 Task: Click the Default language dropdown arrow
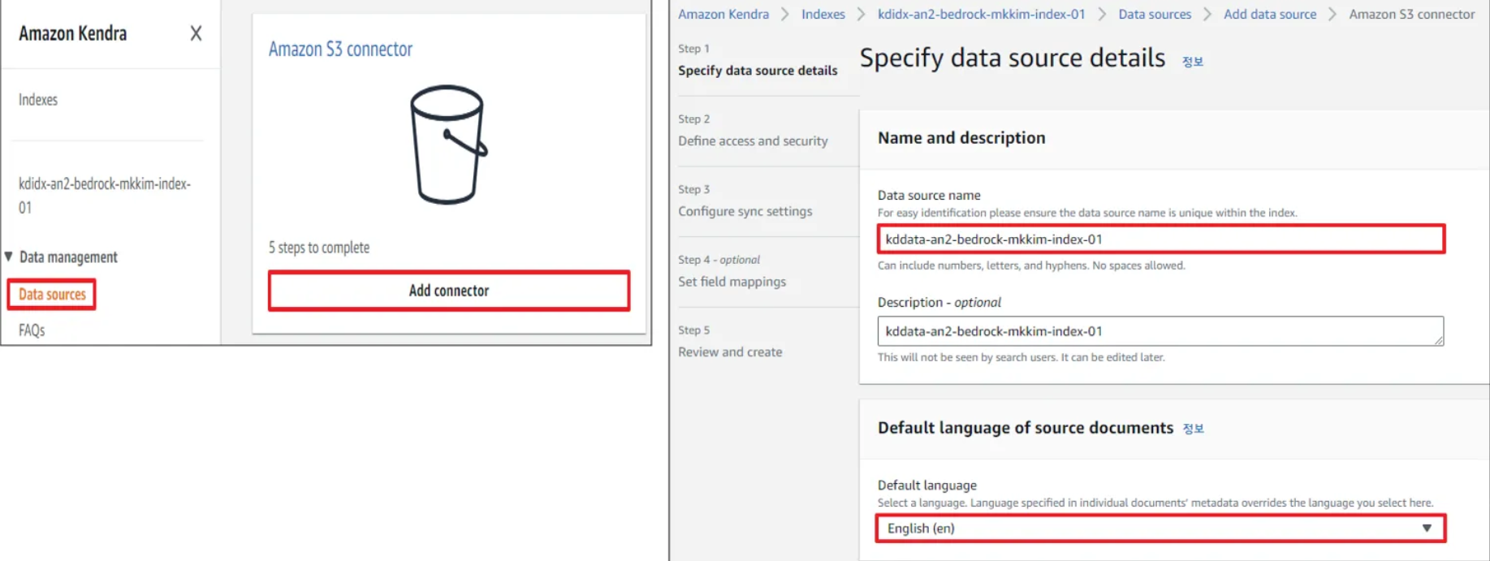1427,529
